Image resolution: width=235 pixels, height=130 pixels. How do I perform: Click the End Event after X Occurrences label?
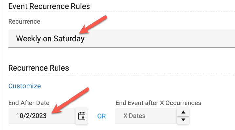158,103
